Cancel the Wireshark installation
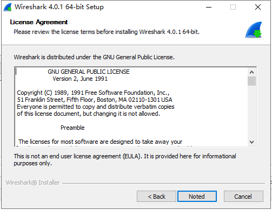The image size is (272, 210). pos(243,197)
